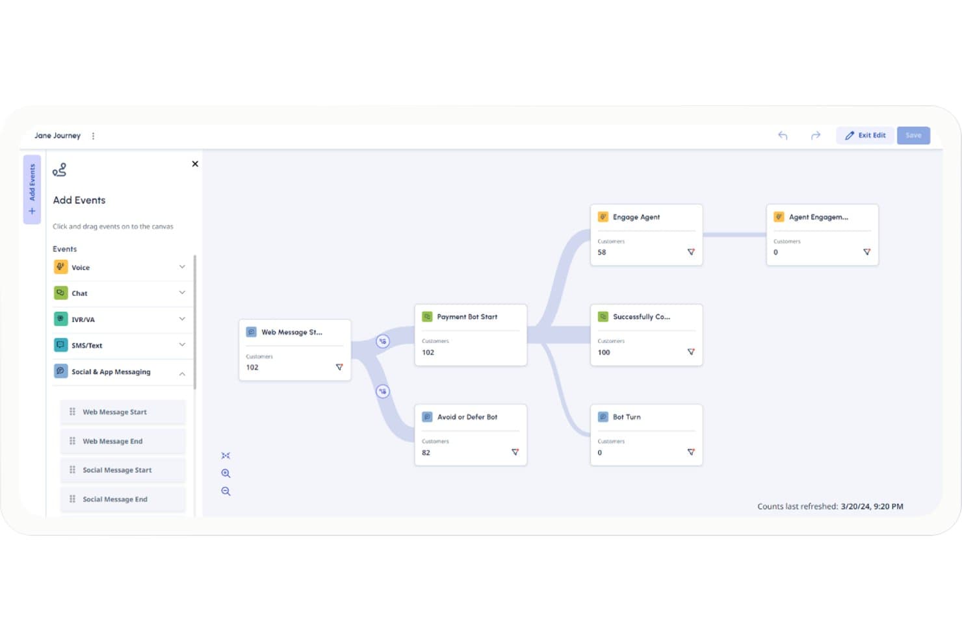Click the filter icon on Agent Engagem... card
The image size is (962, 641).
(x=866, y=252)
